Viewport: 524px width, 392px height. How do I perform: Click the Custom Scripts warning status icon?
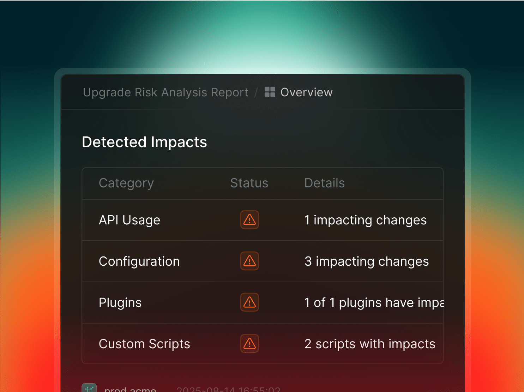coord(249,344)
